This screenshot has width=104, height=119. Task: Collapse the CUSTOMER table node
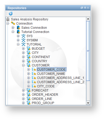pyautogui.click(x=23, y=65)
